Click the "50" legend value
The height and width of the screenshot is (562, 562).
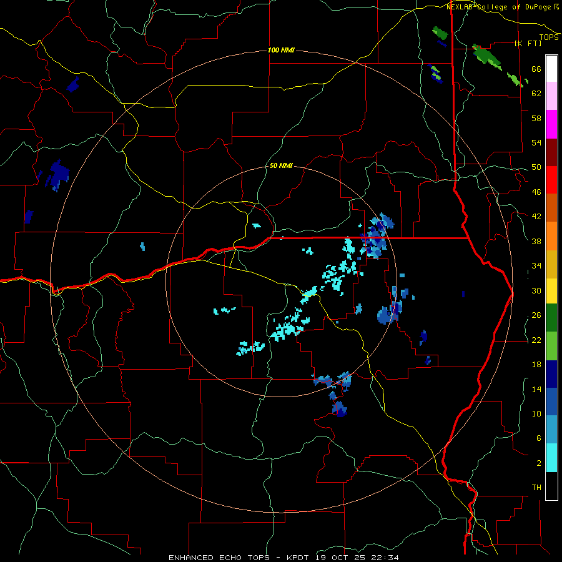pos(536,167)
